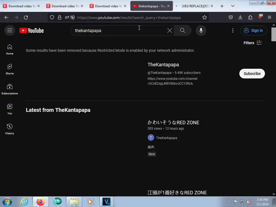Click the Save to Pocket icon
The height and width of the screenshot is (207, 276).
point(231,18)
